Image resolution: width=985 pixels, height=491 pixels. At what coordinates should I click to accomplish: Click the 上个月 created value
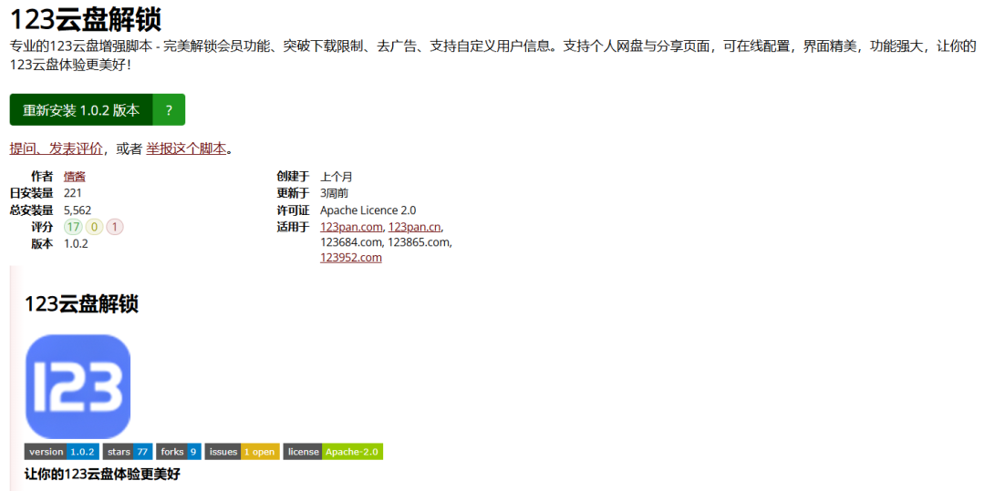tap(336, 177)
